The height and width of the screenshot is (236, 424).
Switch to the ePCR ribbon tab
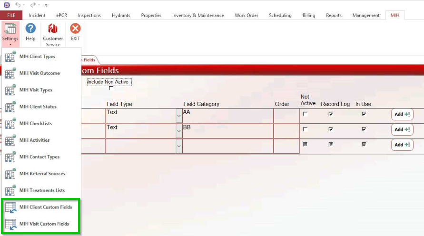[62, 15]
